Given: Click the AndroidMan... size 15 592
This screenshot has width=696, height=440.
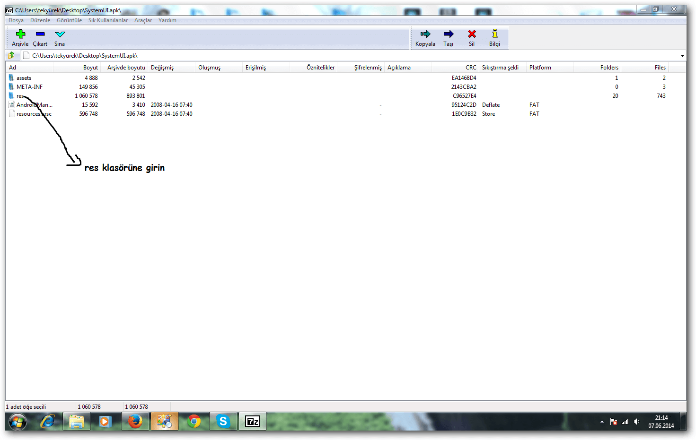Looking at the screenshot, I should (x=90, y=105).
